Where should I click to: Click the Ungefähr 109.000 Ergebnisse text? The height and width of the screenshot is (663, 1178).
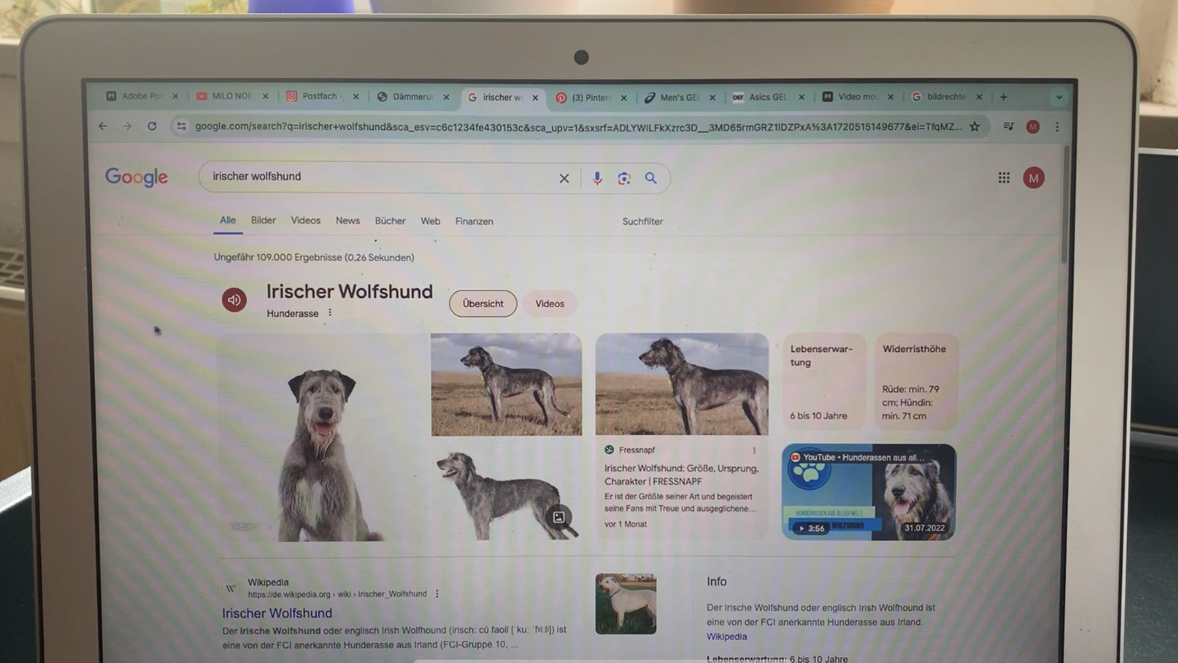coord(314,257)
